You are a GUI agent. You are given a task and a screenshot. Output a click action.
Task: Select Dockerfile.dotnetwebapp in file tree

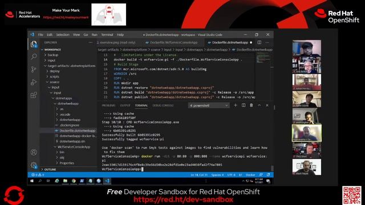click(77, 130)
